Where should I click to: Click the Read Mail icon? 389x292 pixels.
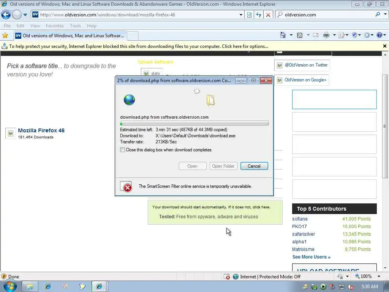point(316,35)
